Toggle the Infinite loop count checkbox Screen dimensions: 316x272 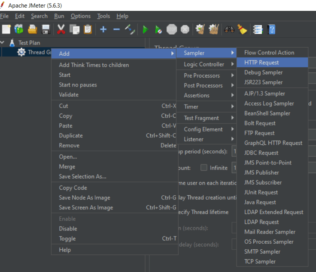[204, 168]
